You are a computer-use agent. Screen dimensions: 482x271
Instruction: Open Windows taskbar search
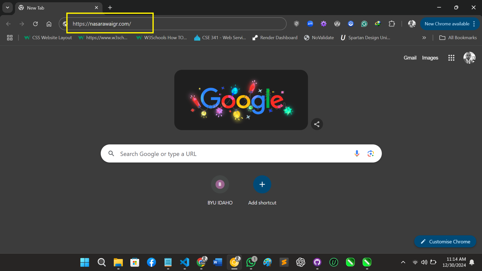pos(102,262)
